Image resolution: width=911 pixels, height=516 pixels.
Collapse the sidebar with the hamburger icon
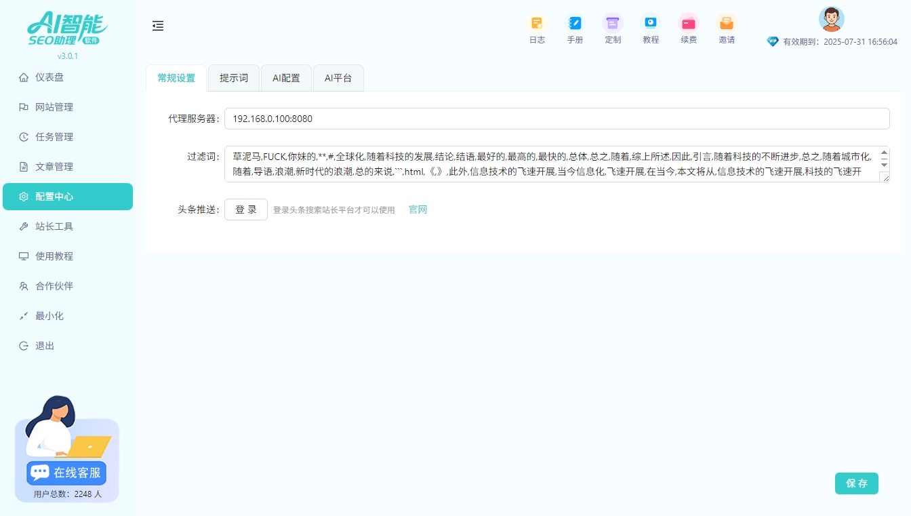point(158,26)
